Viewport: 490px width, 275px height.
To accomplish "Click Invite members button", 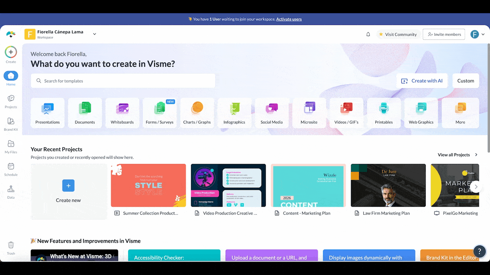I will click(x=444, y=34).
